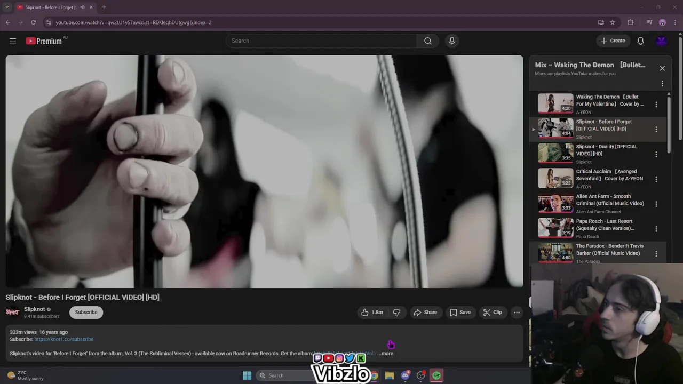Open a new browser tab
Screen dimensions: 683x384
[104, 7]
